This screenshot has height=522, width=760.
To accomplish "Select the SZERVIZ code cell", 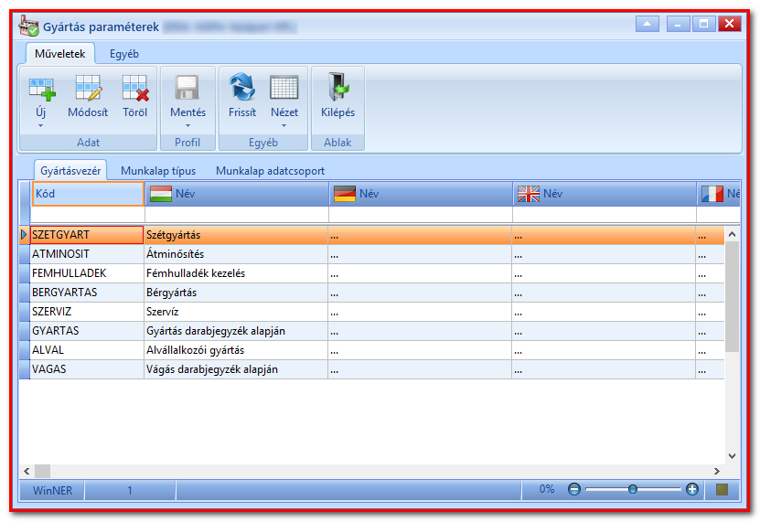I will coord(87,312).
